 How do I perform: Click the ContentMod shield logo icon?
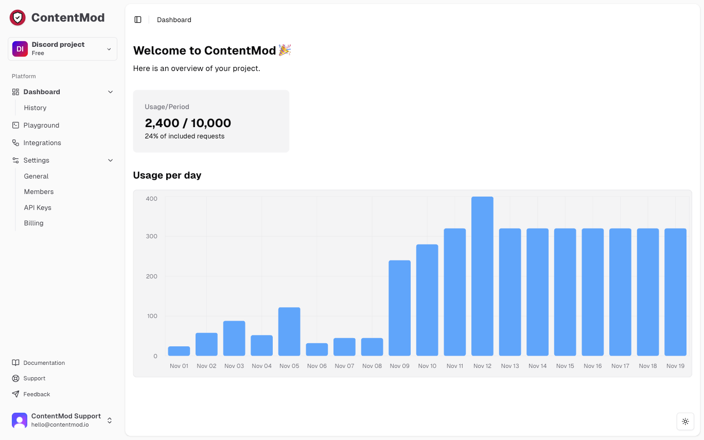[17, 18]
